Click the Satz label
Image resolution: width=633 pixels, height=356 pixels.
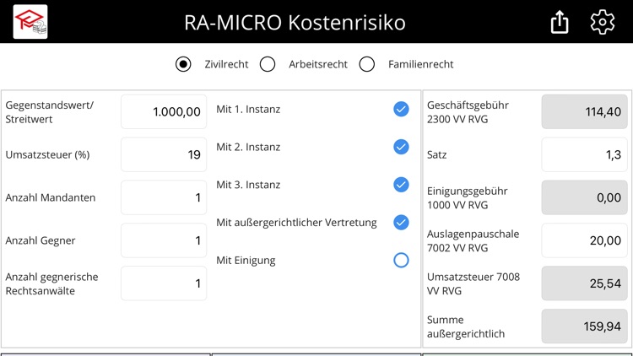(437, 155)
